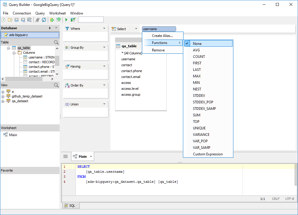The image size is (298, 215).
Task: Switch to the SQL tab at bottom
Action: [x=71, y=206]
